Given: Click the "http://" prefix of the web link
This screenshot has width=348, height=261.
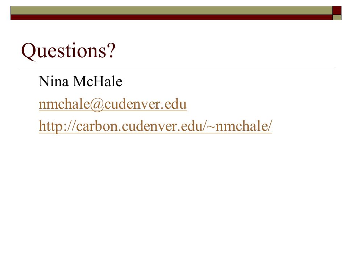Looking at the screenshot, I should tap(57, 126).
